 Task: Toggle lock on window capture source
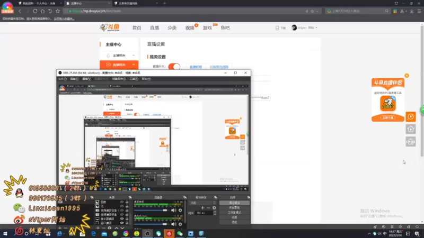coord(127,223)
